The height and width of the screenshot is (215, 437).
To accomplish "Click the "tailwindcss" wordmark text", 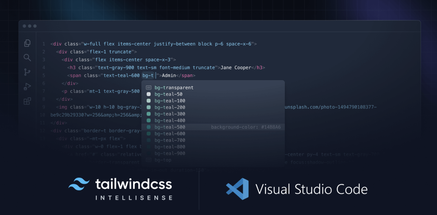I will coord(134,184).
